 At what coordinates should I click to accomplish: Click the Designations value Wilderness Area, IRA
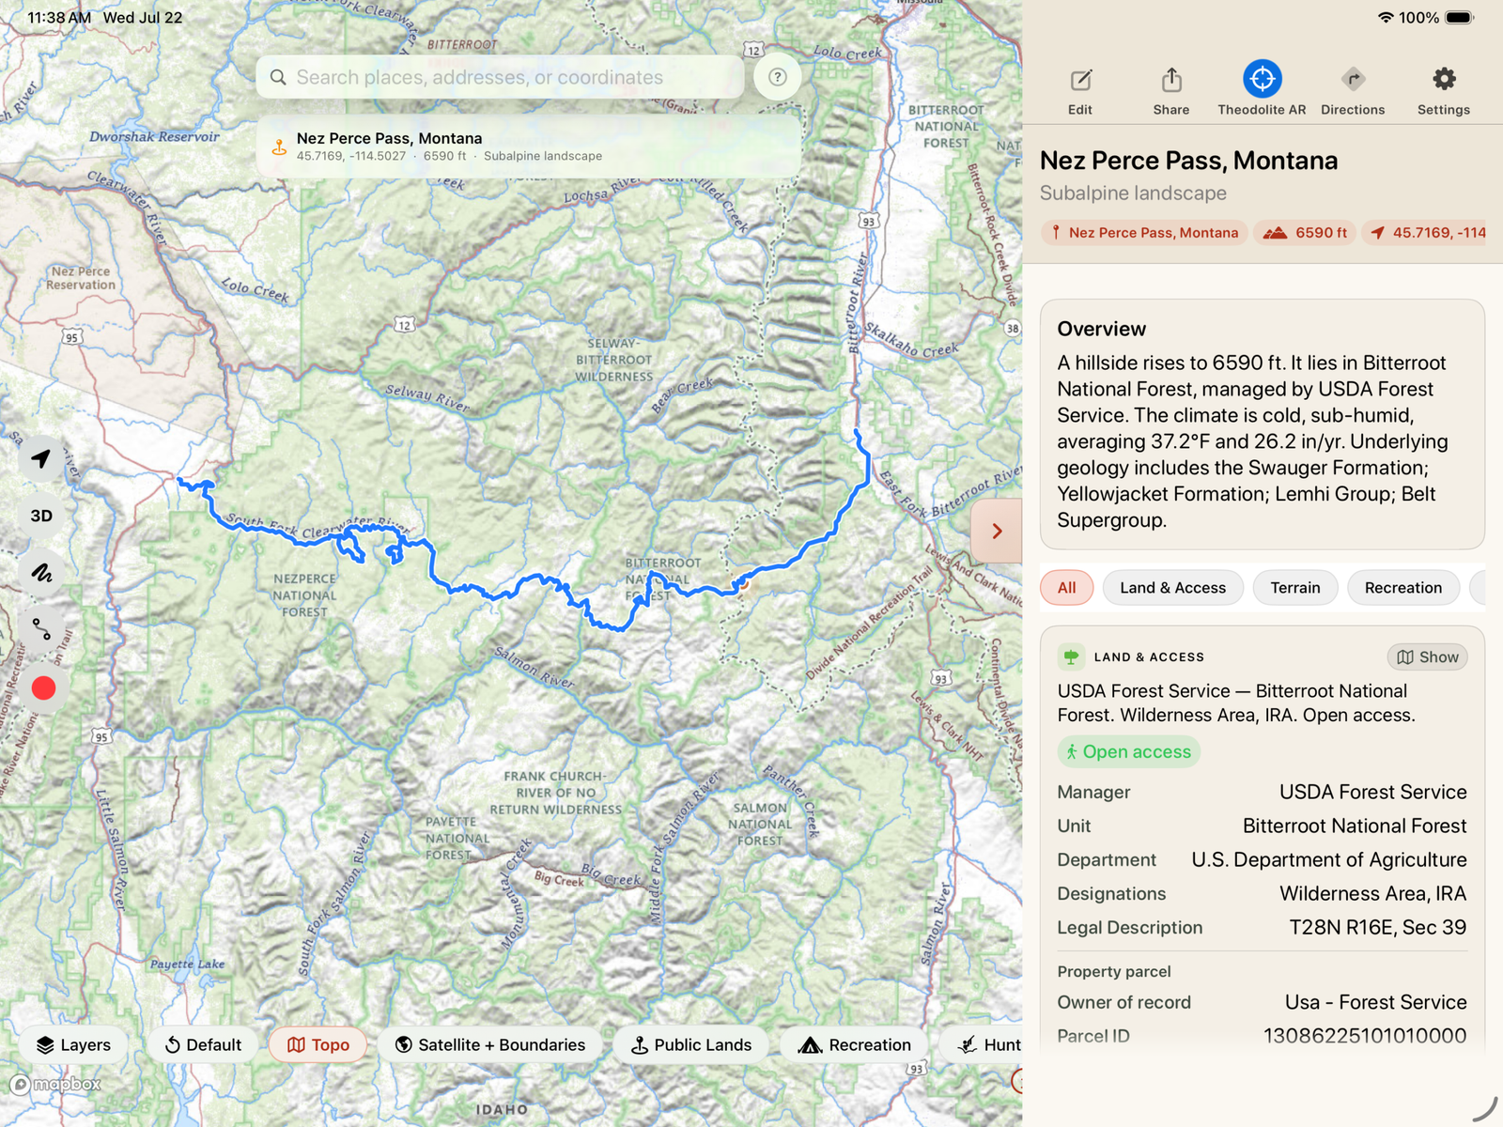point(1372,893)
